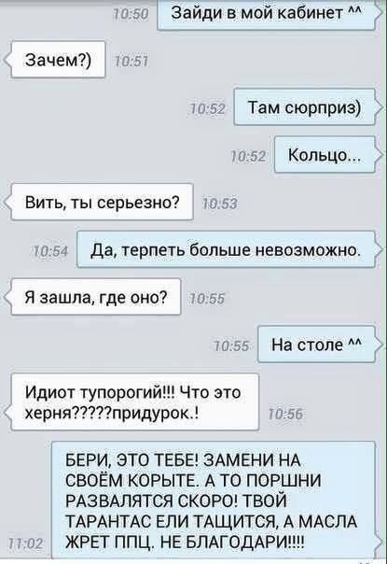387x564 pixels.
Task: Click the 10:52 timestamp beside 'Кольцо...'
Action: pyautogui.click(x=249, y=157)
